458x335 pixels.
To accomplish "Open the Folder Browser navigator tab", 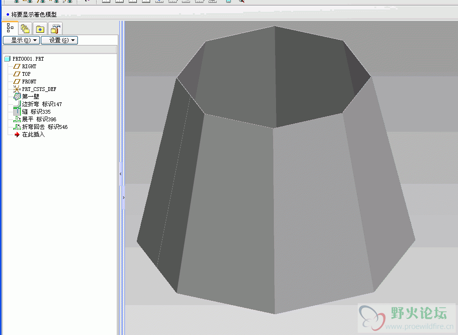I will [25, 29].
